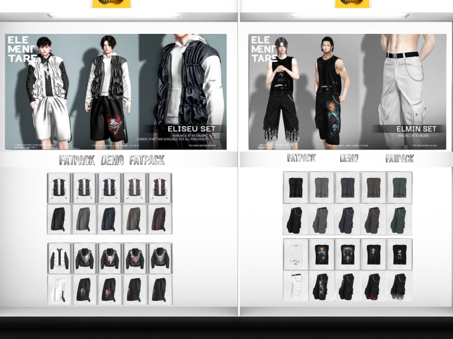This screenshot has width=453, height=339.
Task: Pick the navy blue Eliseu vest jacket
Action: pos(109,188)
